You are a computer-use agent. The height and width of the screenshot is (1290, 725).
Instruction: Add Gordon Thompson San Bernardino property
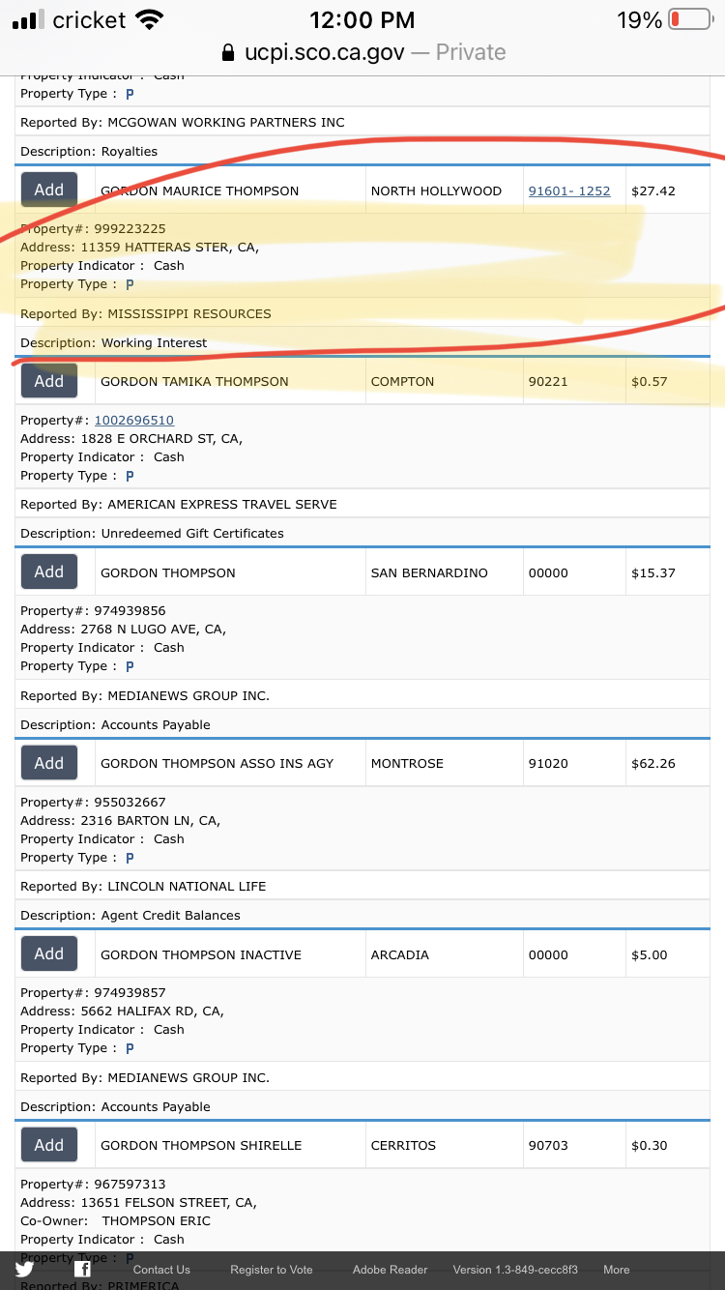tap(49, 572)
